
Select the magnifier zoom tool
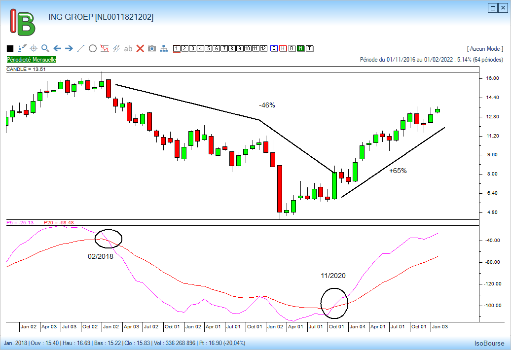point(45,48)
